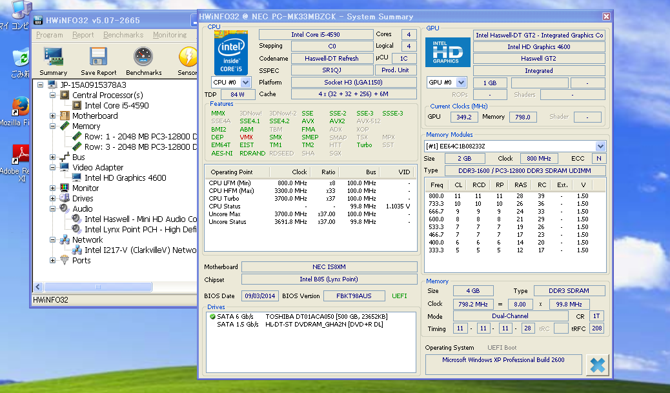The image size is (670, 393).
Task: Expand the Motherboard tree node
Action: point(53,116)
